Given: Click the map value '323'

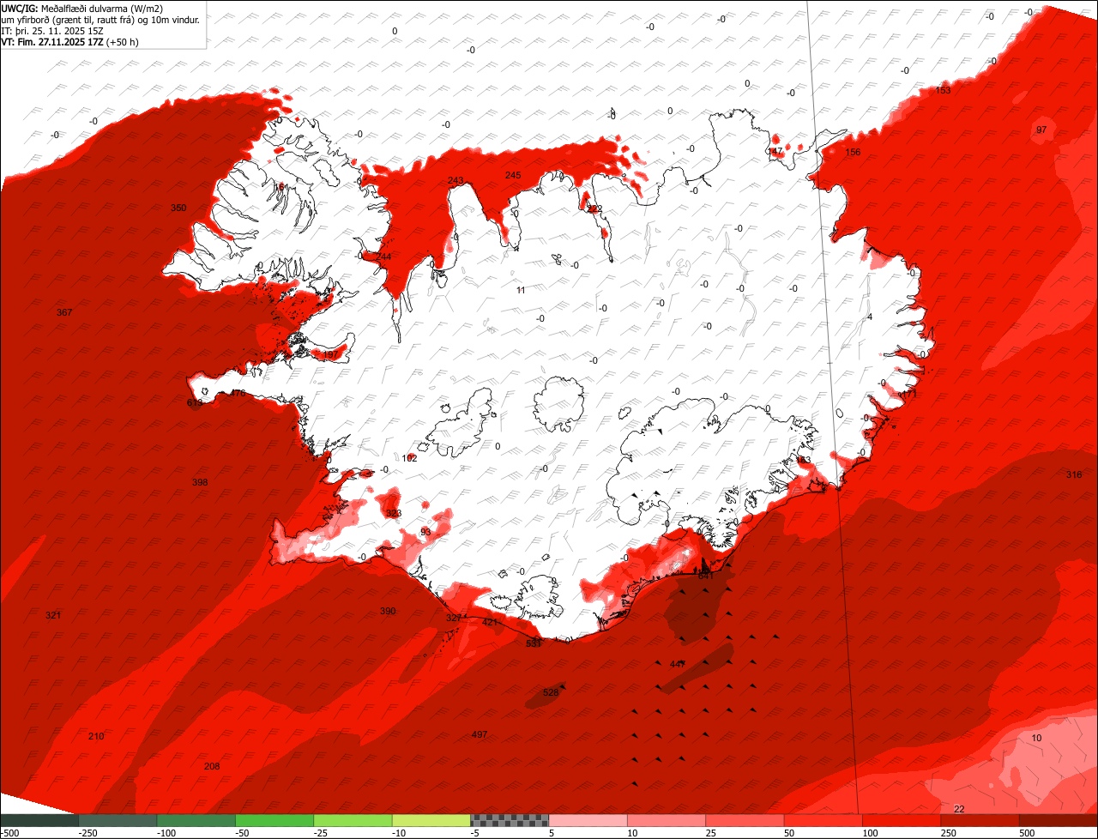Looking at the screenshot, I should (394, 514).
